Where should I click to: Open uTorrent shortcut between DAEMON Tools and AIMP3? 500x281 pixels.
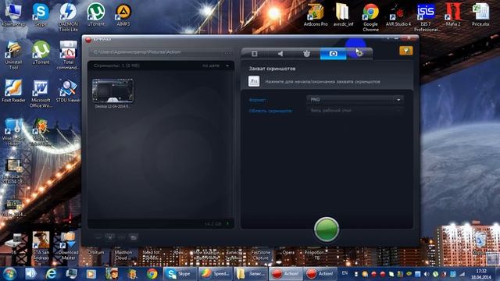(96, 15)
